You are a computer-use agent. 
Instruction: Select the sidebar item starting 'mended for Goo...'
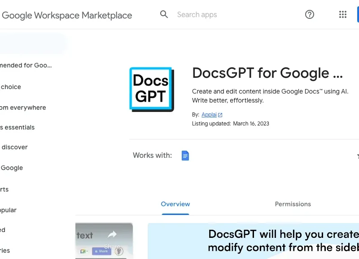(x=26, y=65)
